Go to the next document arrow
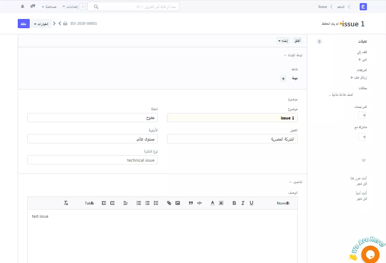 (x=55, y=23)
